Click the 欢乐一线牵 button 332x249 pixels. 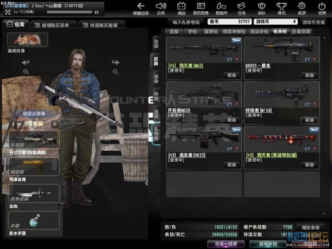(x=226, y=244)
